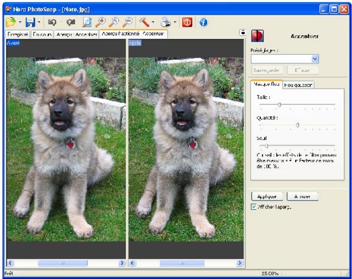Expand the printer dropdown arrow
This screenshot has height=279, width=352.
click(x=175, y=22)
